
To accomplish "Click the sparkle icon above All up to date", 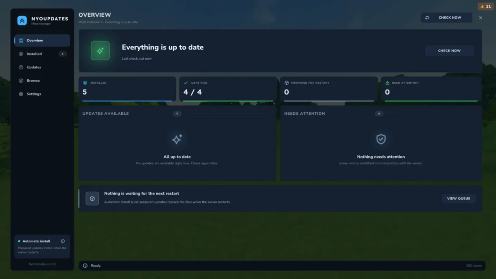I will coord(177,139).
